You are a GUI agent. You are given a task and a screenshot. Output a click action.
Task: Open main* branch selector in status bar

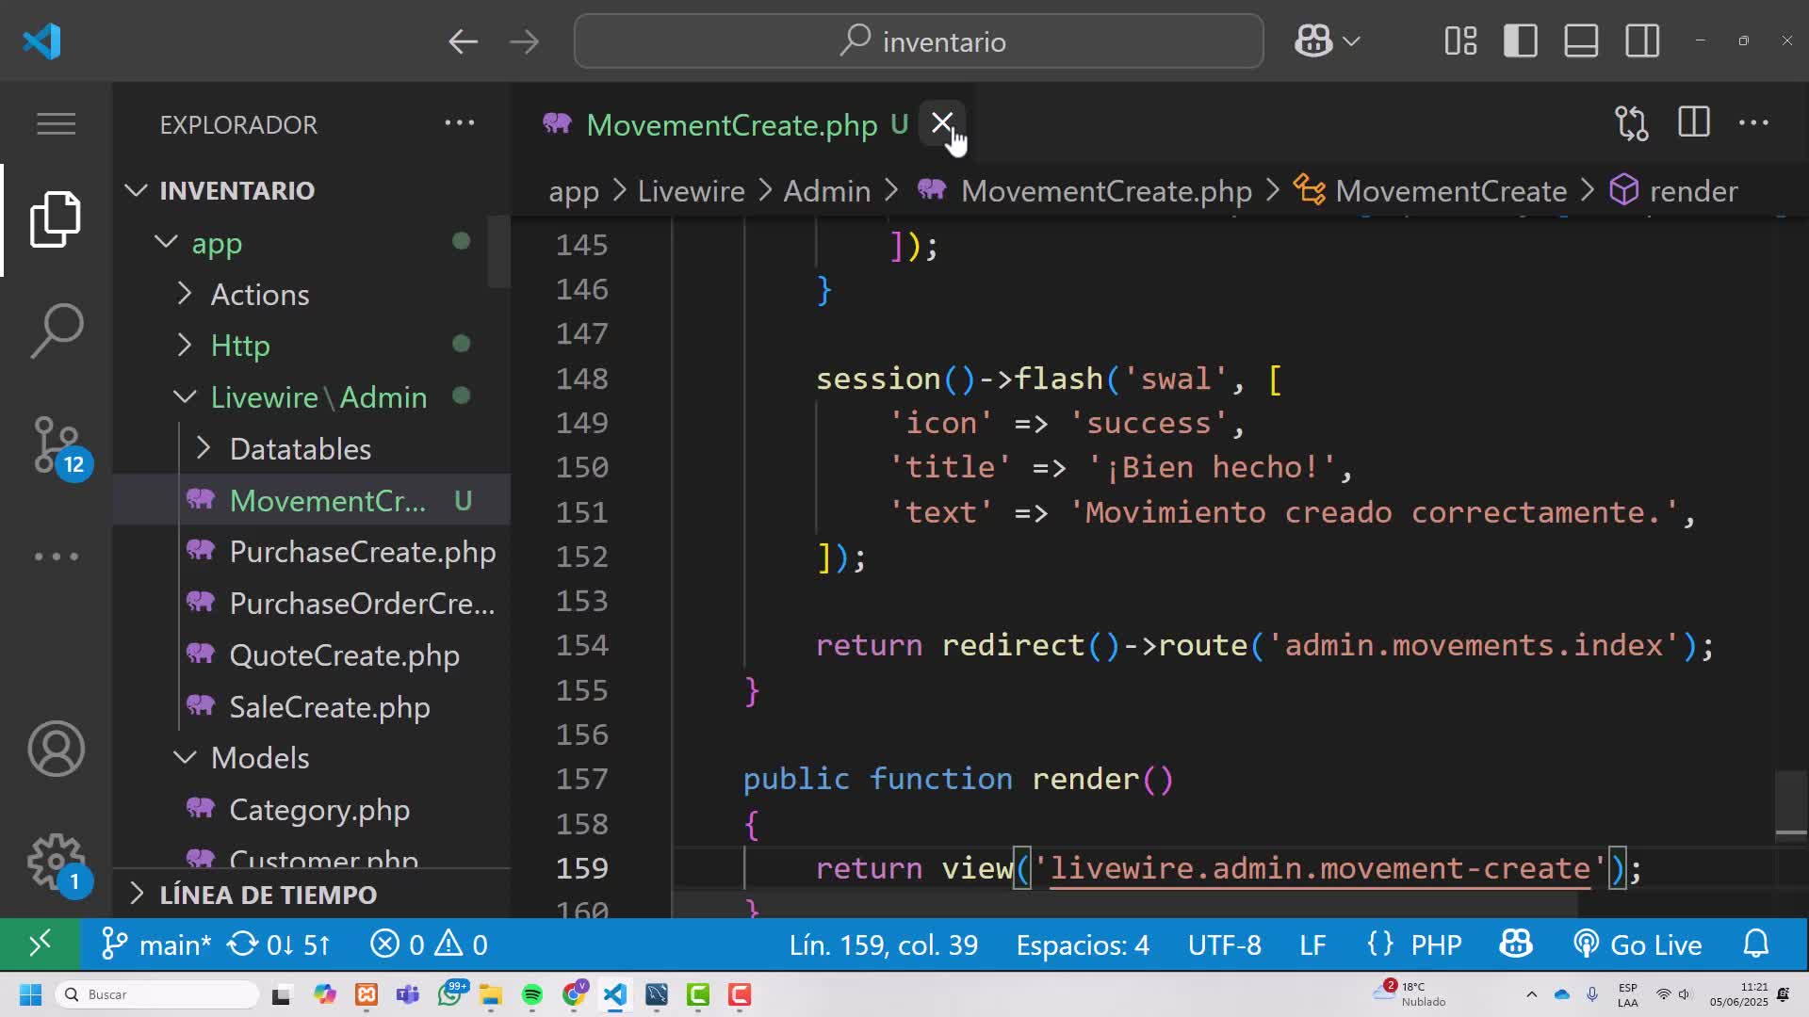click(156, 944)
